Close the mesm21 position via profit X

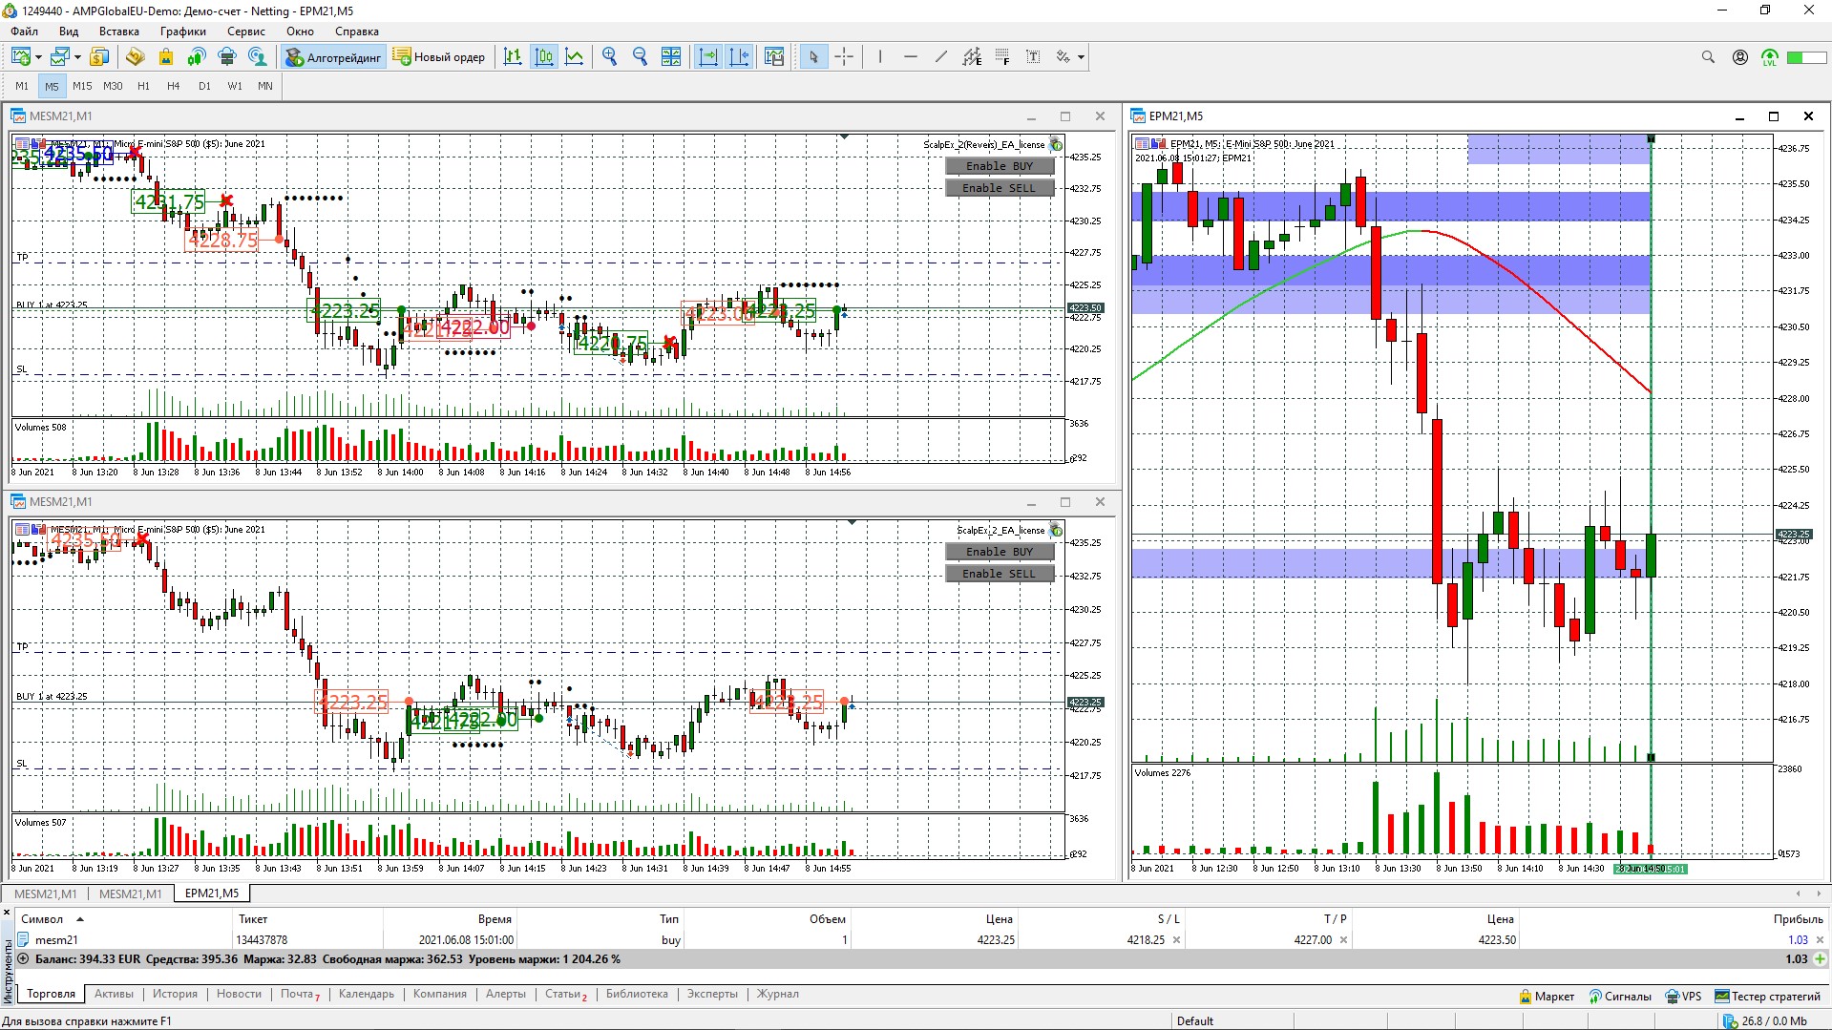[1820, 940]
